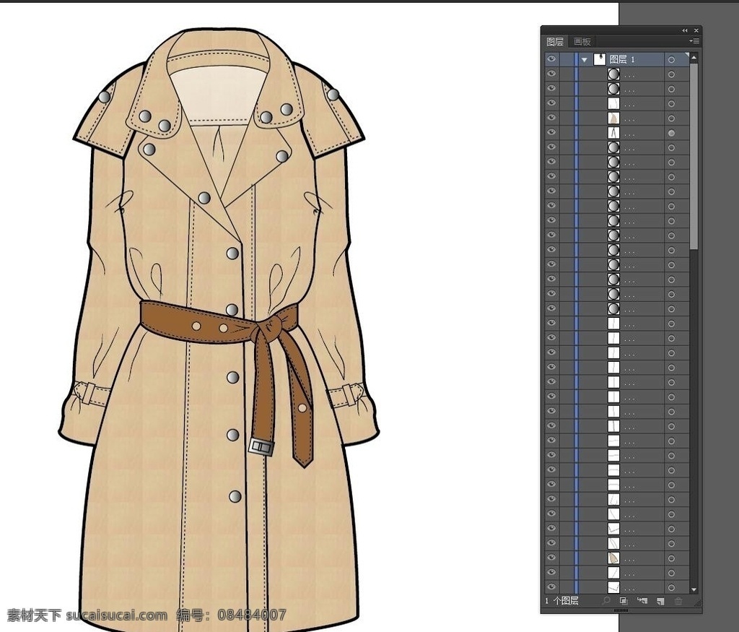The height and width of the screenshot is (632, 739).
Task: Hide the last visible sublayer at panel bottom
Action: 551,586
